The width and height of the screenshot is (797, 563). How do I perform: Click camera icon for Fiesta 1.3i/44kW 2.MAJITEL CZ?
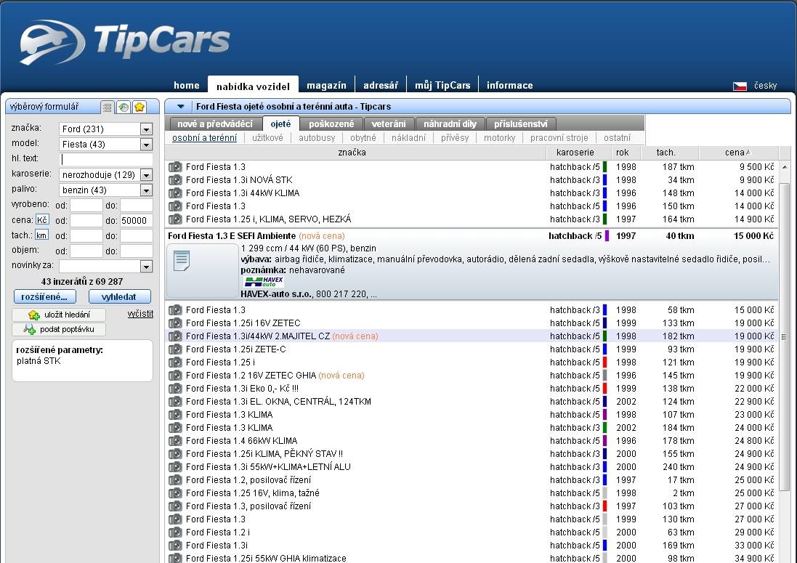(x=175, y=336)
